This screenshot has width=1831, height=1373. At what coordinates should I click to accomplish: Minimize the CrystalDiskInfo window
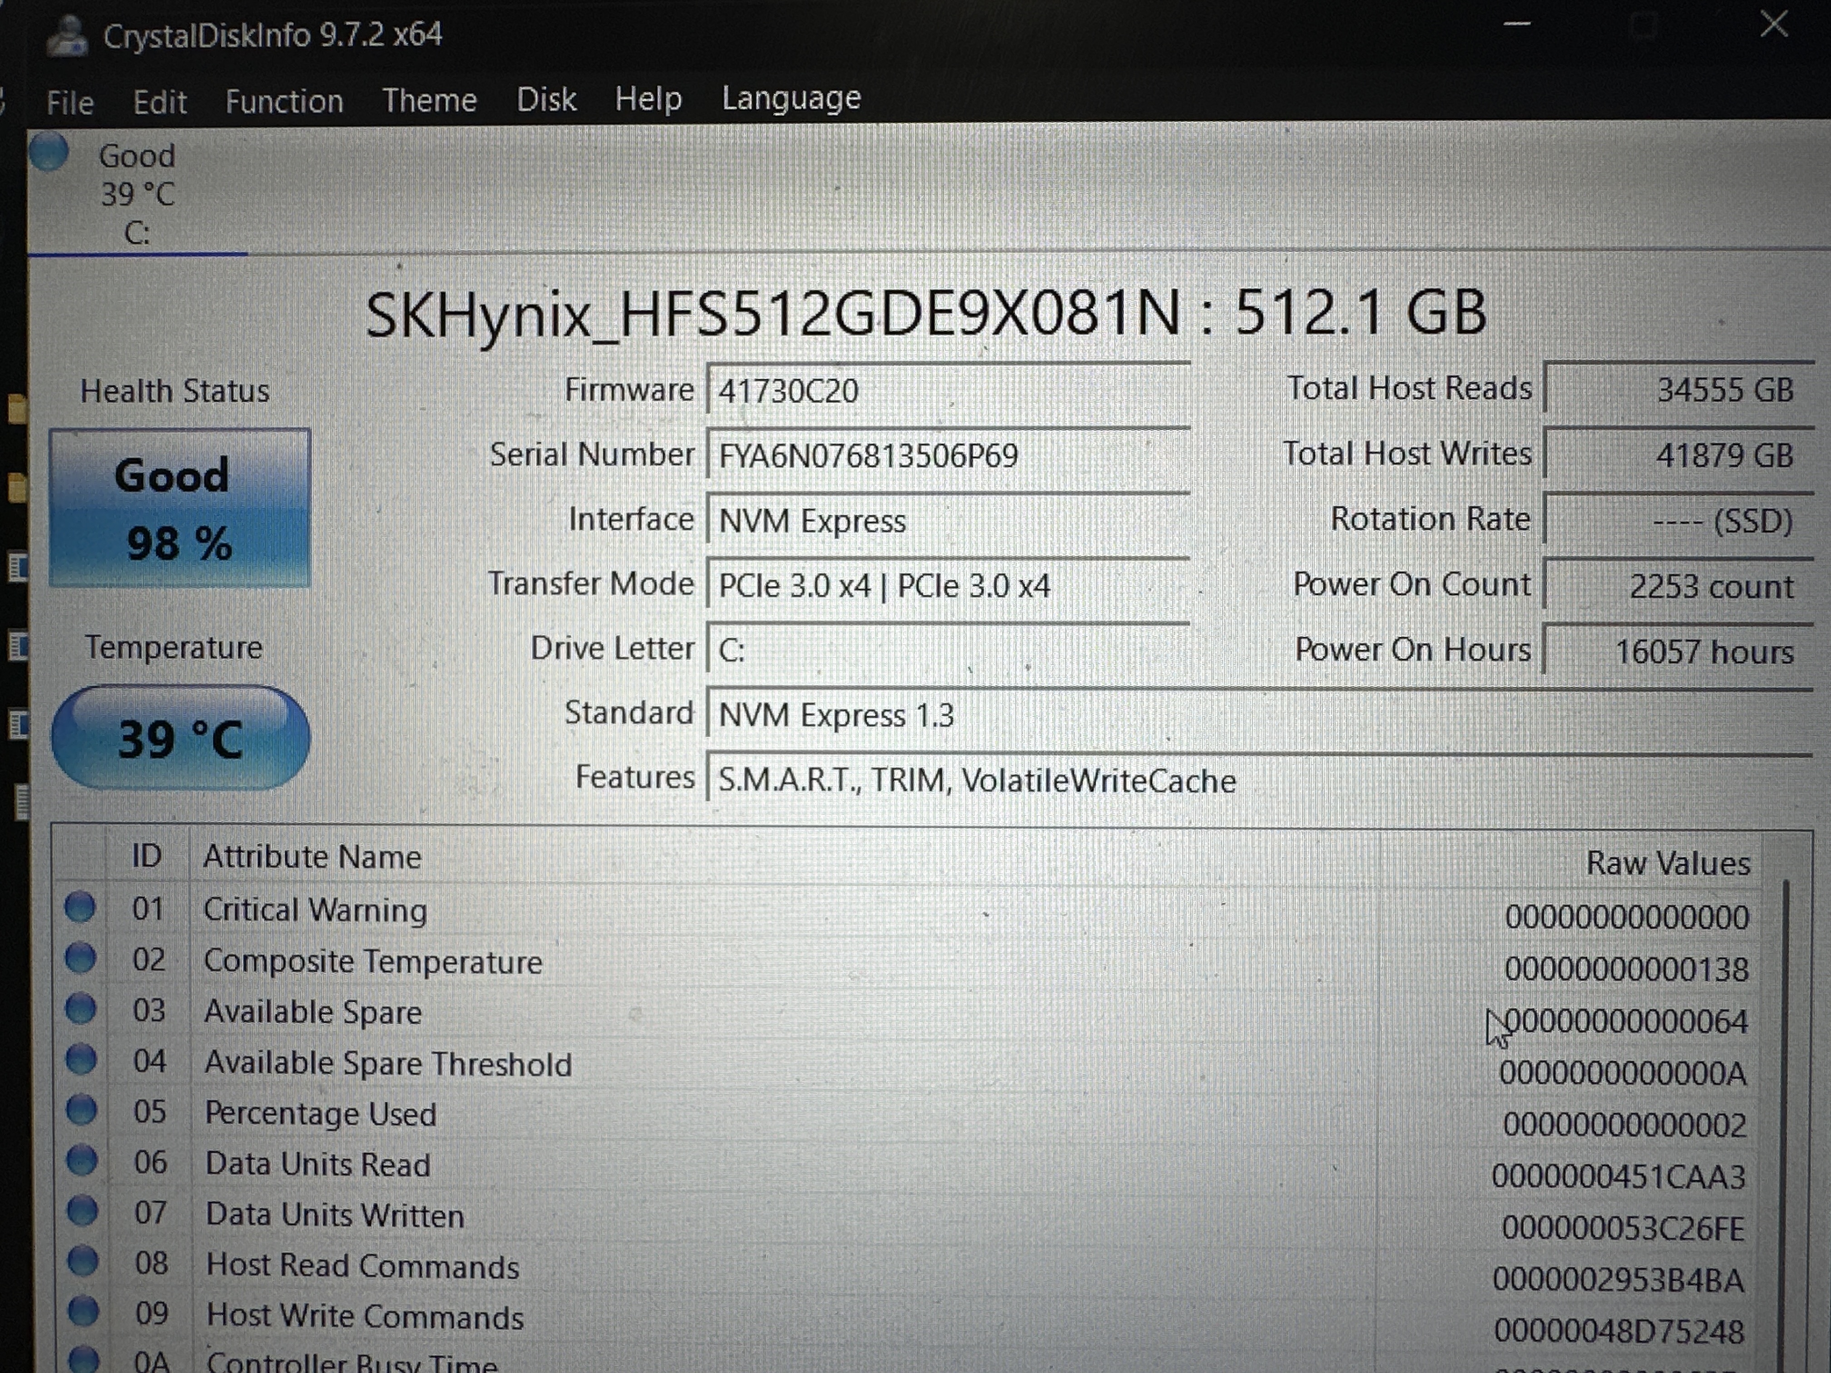click(1516, 24)
